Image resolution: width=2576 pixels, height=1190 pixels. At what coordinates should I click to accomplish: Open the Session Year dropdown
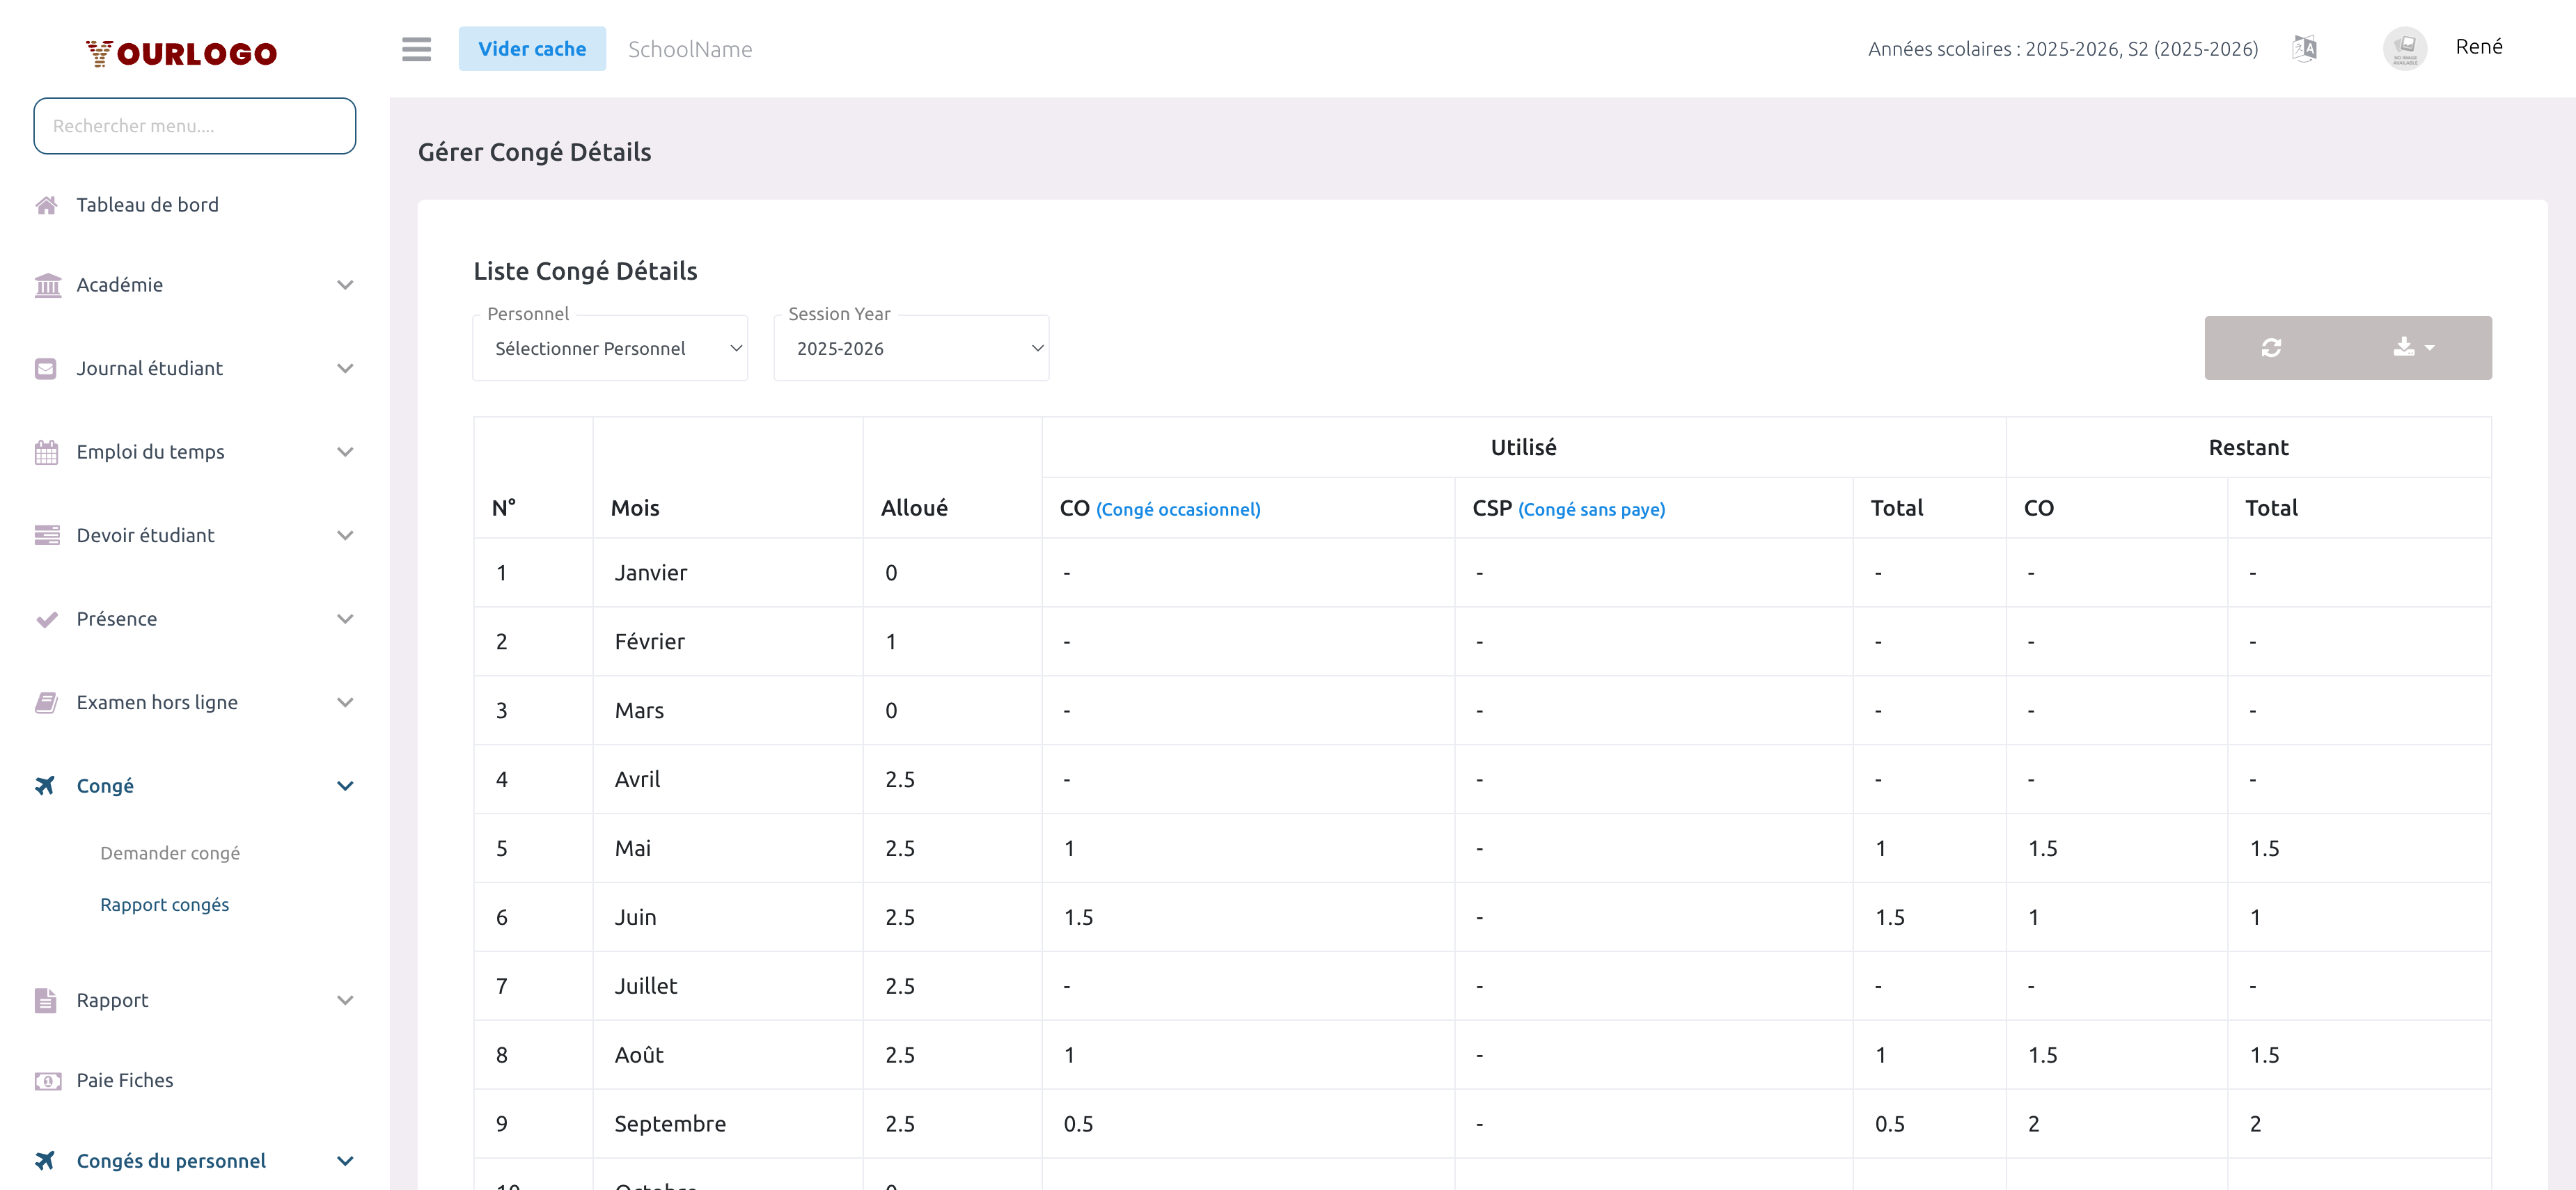pyautogui.click(x=911, y=349)
